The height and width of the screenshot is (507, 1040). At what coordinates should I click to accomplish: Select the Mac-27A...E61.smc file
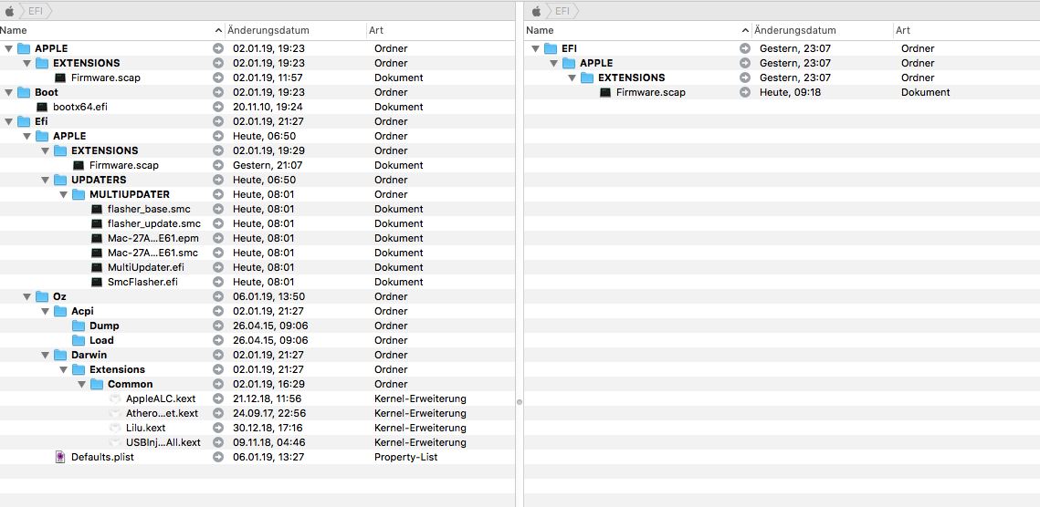click(152, 253)
